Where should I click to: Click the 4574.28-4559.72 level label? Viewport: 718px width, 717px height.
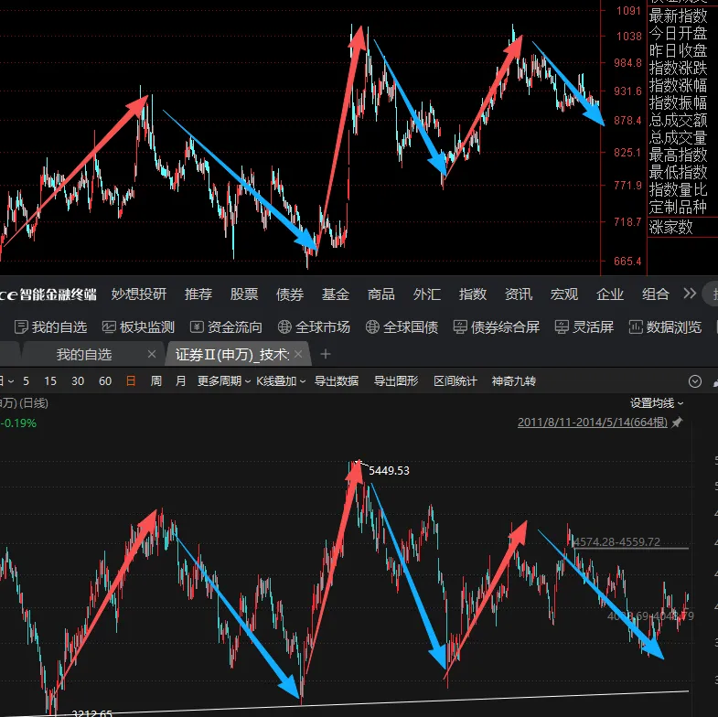(x=616, y=541)
